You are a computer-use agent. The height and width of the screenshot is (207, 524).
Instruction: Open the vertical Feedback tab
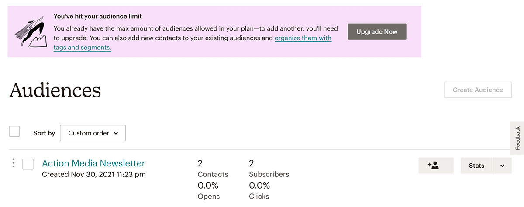point(517,138)
